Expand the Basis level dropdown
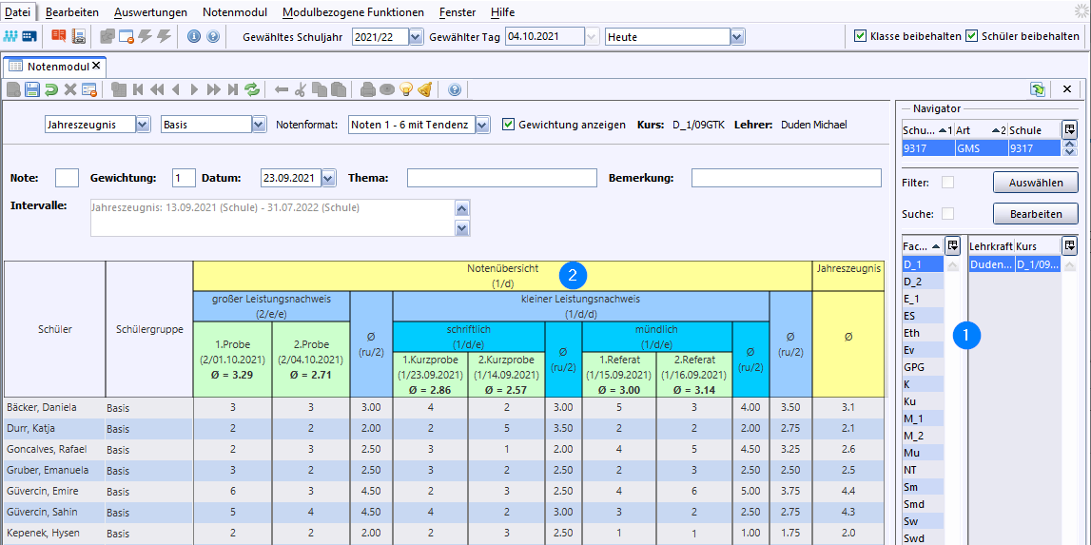 click(x=259, y=125)
